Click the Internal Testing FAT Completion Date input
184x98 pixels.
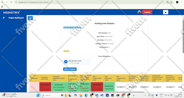click(170, 87)
